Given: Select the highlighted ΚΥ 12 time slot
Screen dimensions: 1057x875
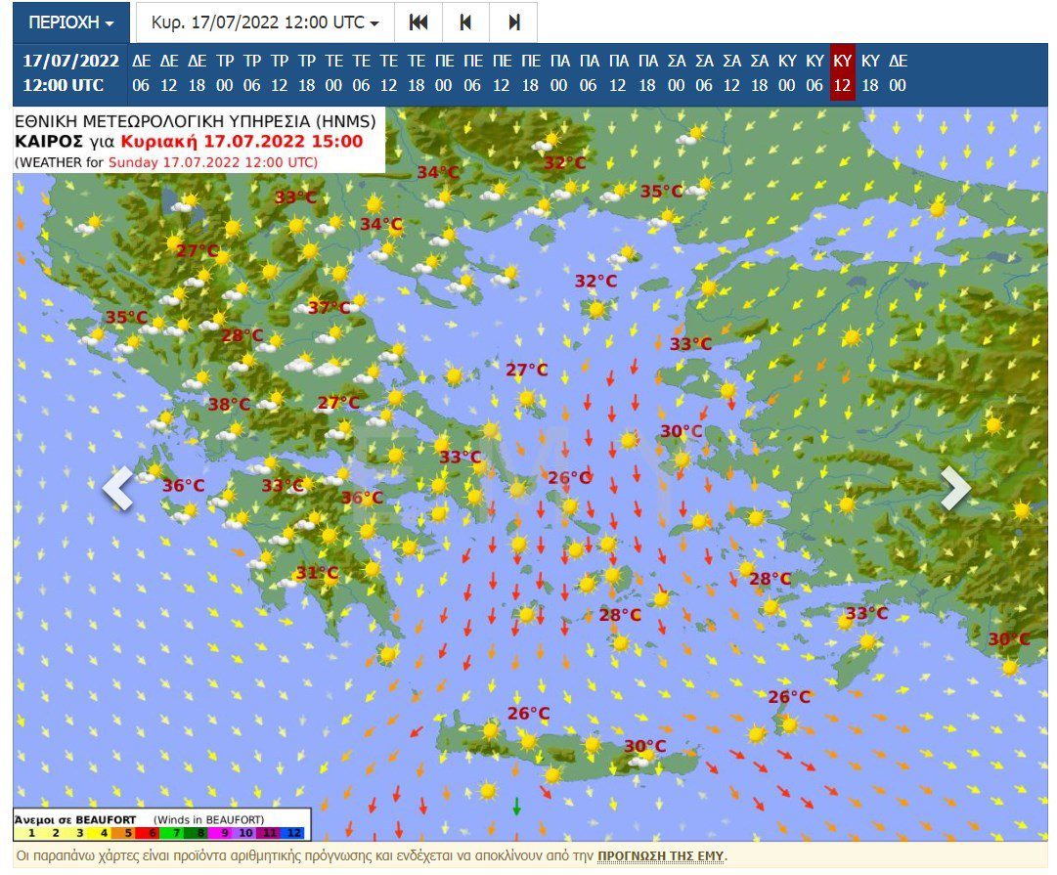Looking at the screenshot, I should [x=842, y=73].
